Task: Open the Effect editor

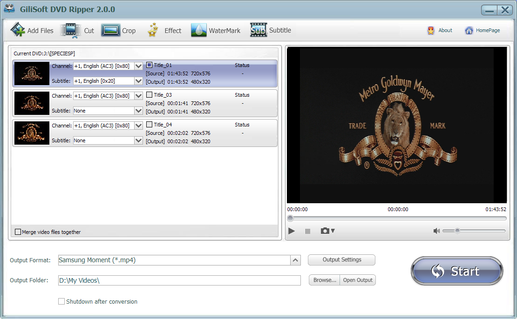Action: pos(152,30)
